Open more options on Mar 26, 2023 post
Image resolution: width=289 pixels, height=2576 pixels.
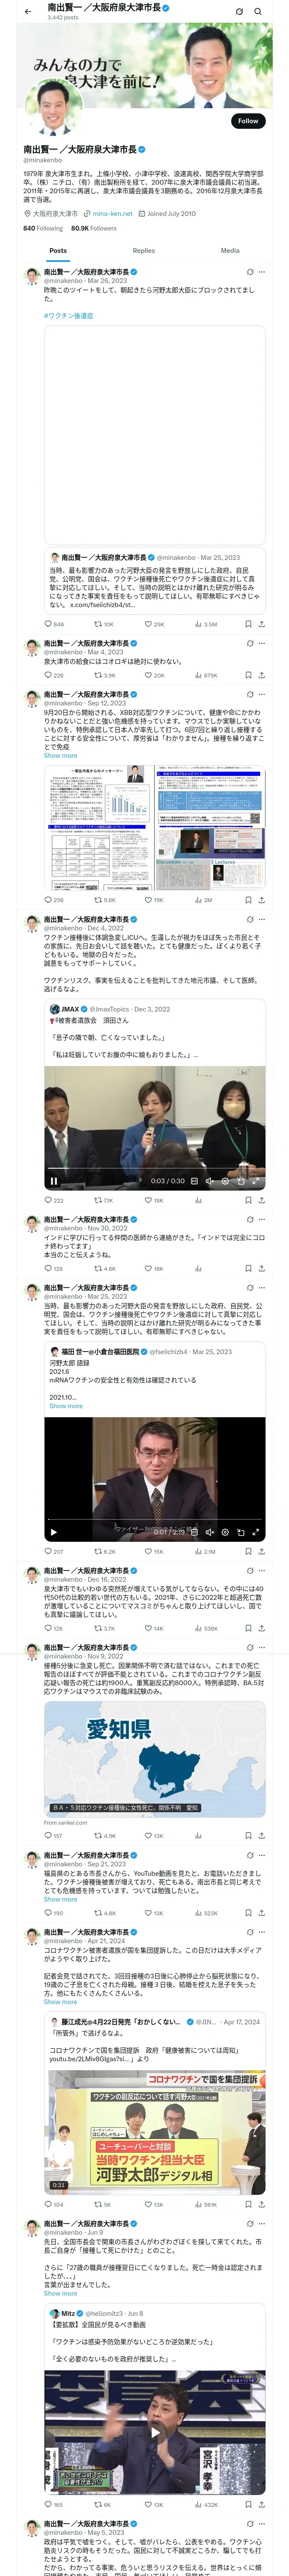pos(262,272)
